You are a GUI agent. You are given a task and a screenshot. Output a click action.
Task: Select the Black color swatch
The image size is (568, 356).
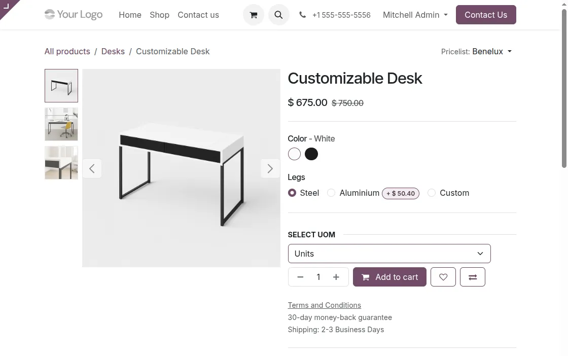click(x=311, y=154)
